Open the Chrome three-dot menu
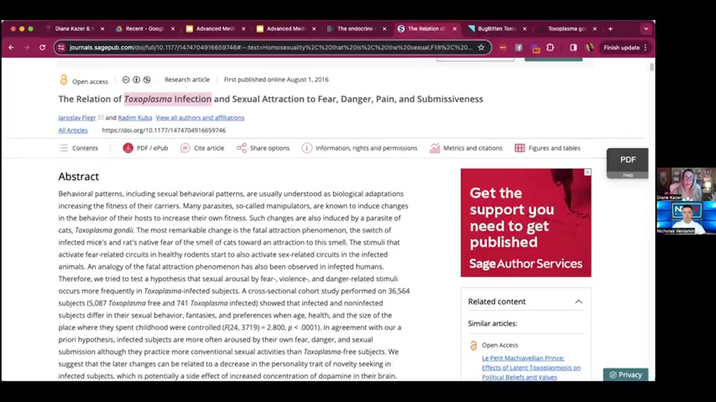The image size is (716, 402). [645, 47]
